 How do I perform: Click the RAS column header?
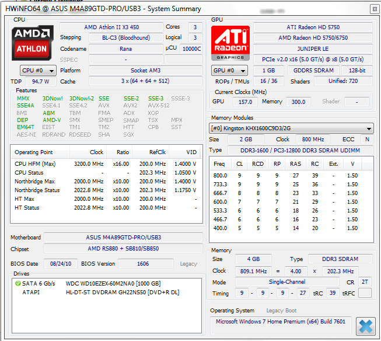pos(295,164)
